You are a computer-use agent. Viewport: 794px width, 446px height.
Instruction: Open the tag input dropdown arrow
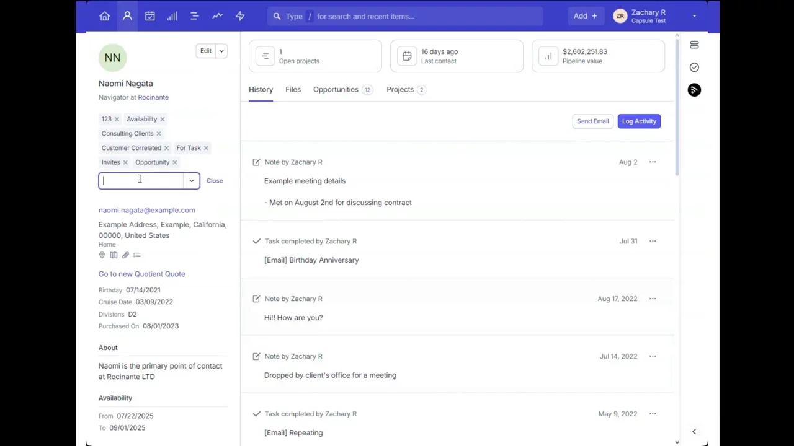click(192, 181)
